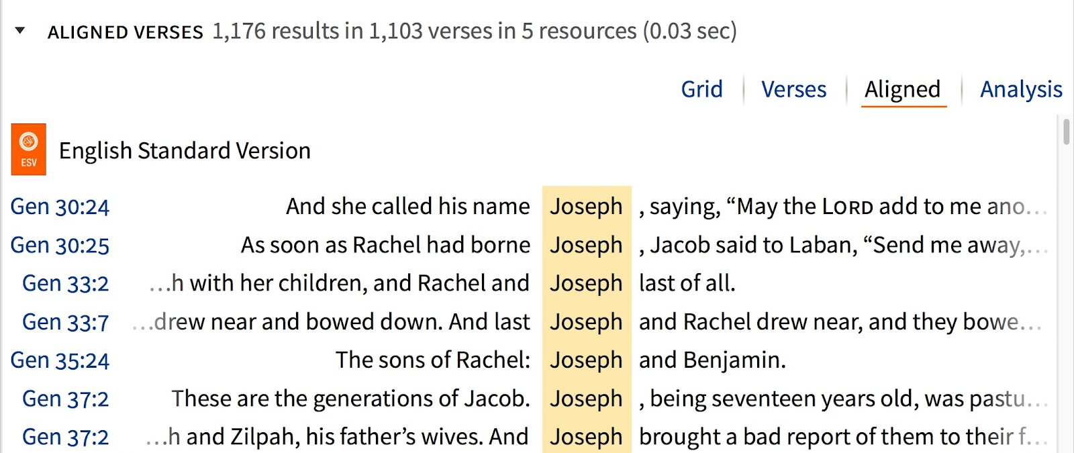
Task: Click the text 'And she called his name'
Action: click(x=408, y=206)
